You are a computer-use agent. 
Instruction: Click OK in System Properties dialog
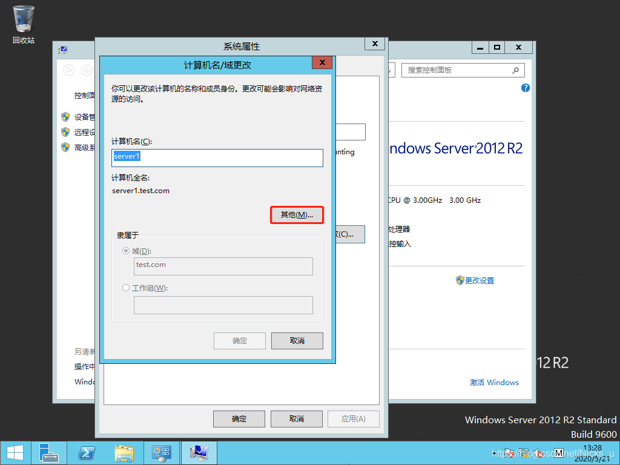pyautogui.click(x=239, y=419)
